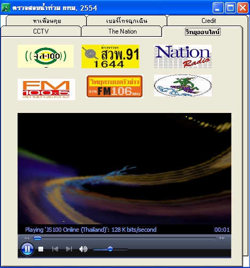Select the วิทยุออนไลน์ tab
Viewport: 250px width, 268px height.
tap(203, 32)
